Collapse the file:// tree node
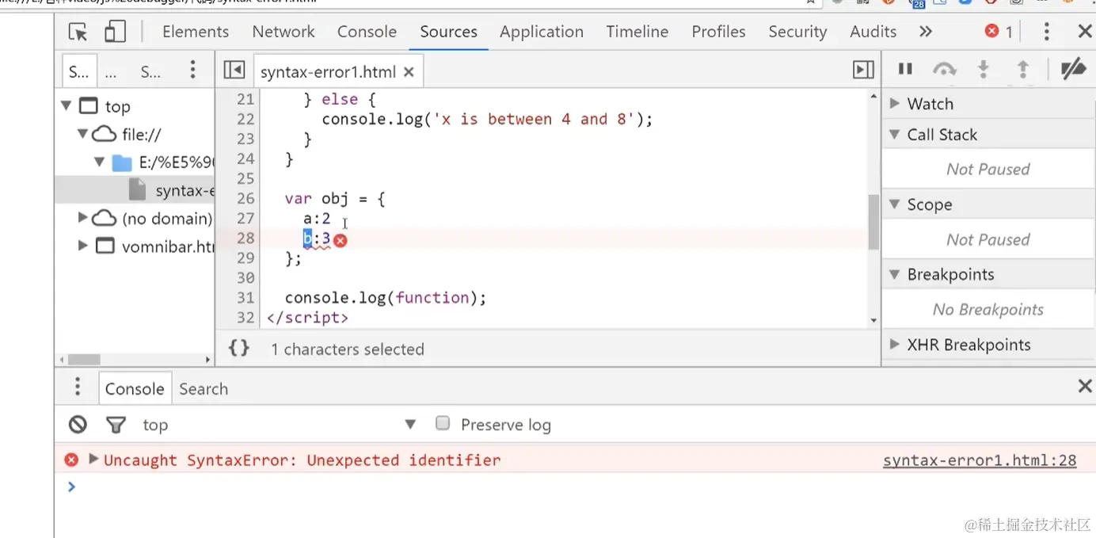This screenshot has height=538, width=1096. 82,134
